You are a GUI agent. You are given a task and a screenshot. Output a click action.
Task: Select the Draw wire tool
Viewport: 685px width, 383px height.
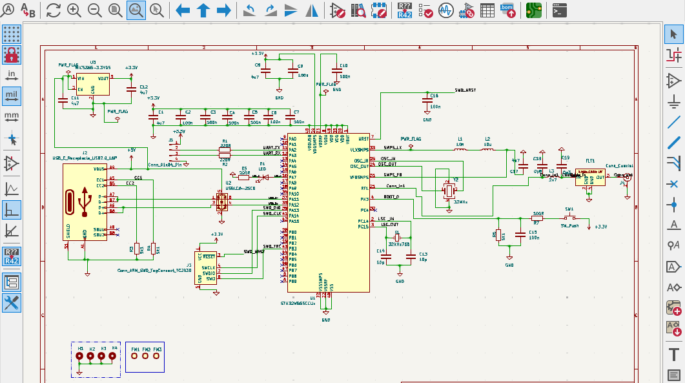point(673,121)
